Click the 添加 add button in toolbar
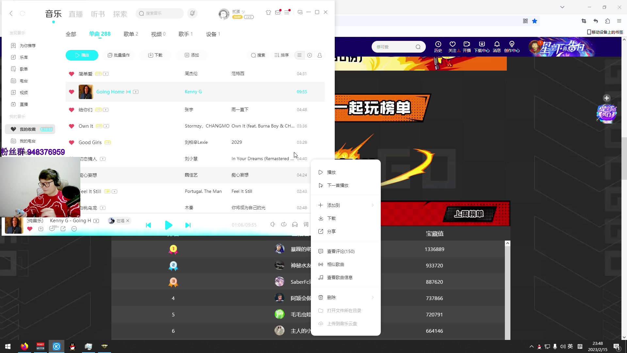The width and height of the screenshot is (627, 353). coord(192,55)
